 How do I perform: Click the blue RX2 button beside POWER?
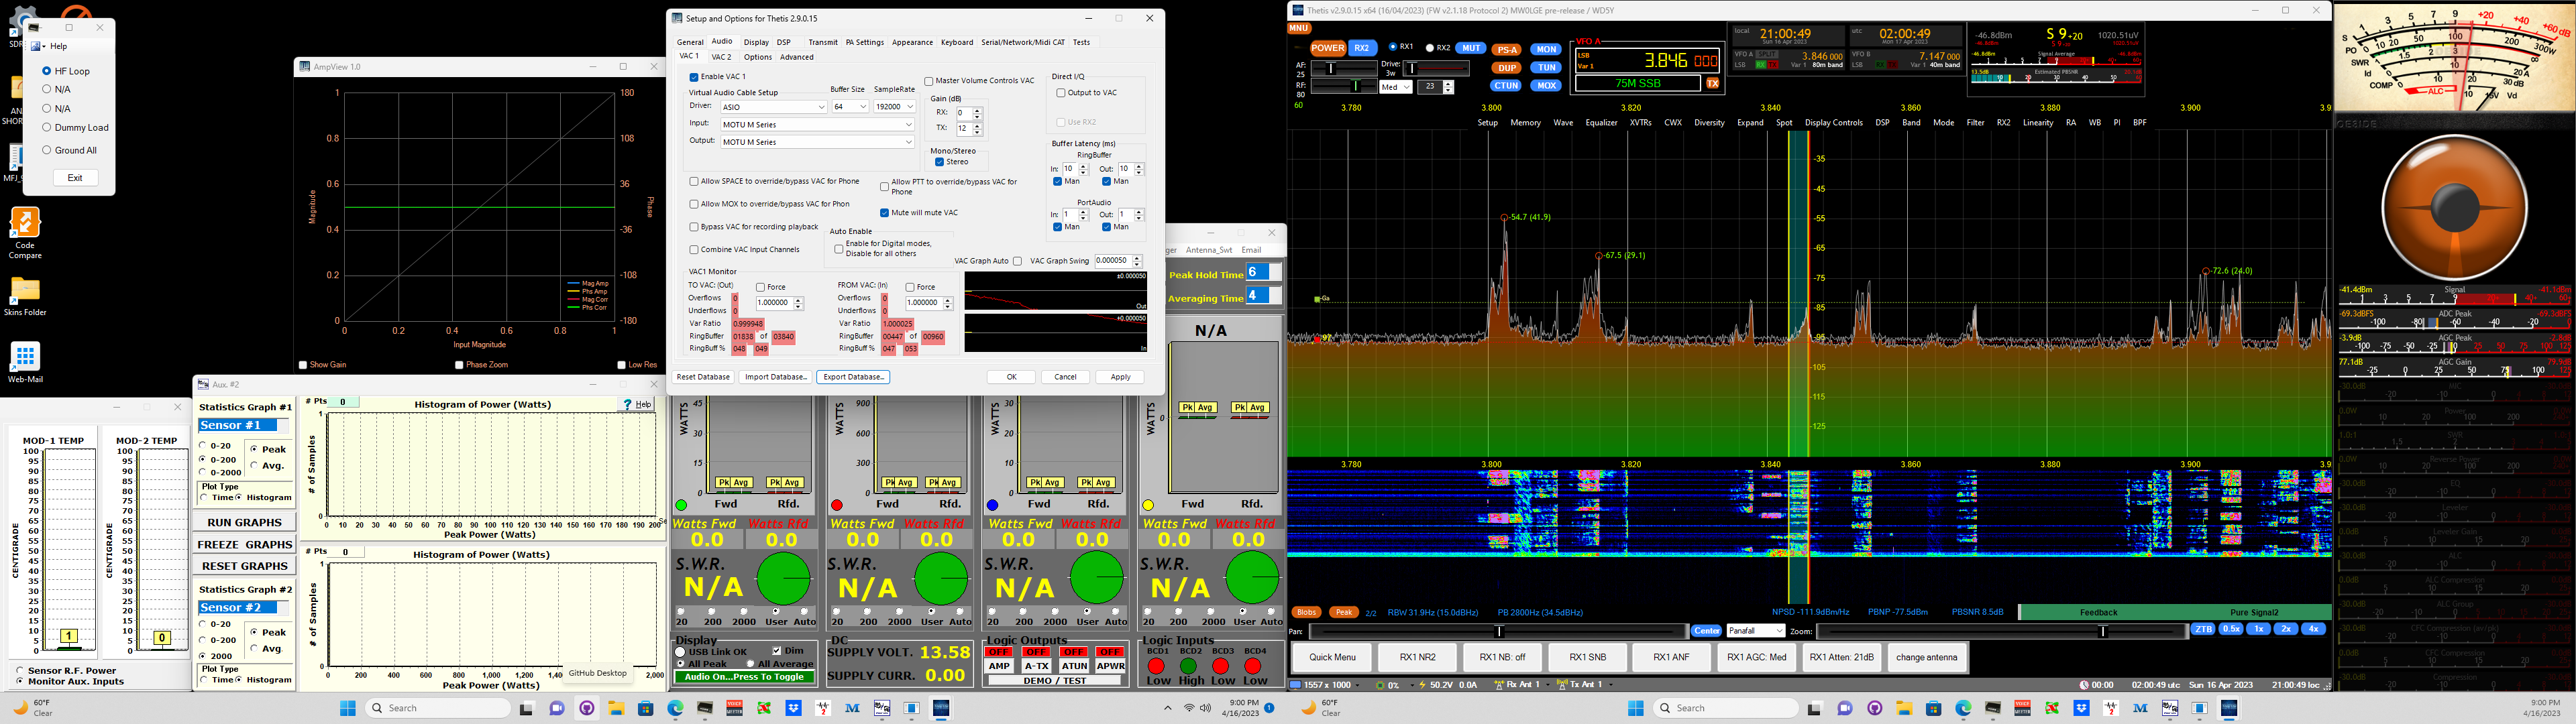click(x=1362, y=48)
